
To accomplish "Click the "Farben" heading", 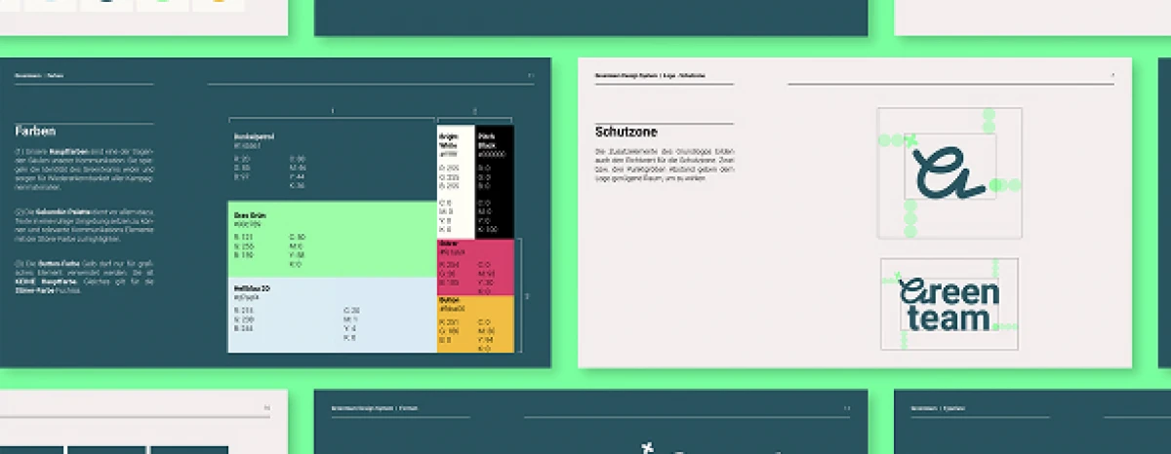I will tap(35, 131).
